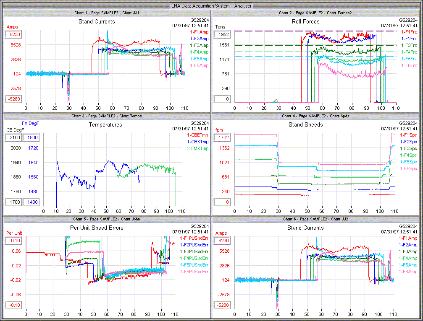
Task: Click the 1700 CB DegF min field
Action: tap(13, 202)
